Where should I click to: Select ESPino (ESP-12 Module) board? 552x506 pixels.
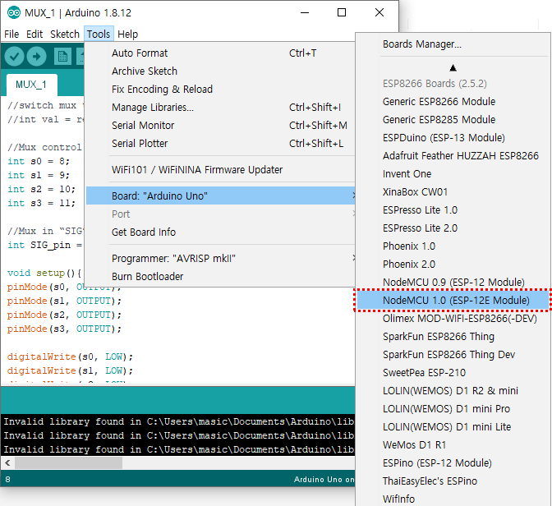453,463
